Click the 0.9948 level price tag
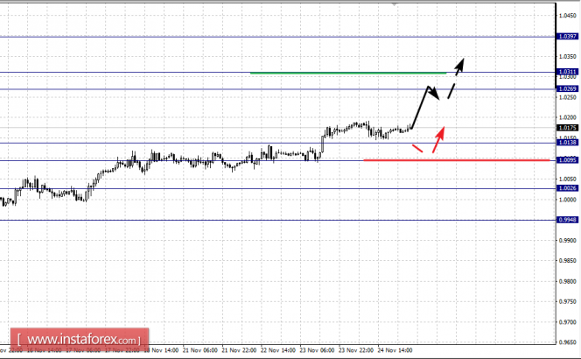581x359 pixels. [x=567, y=220]
